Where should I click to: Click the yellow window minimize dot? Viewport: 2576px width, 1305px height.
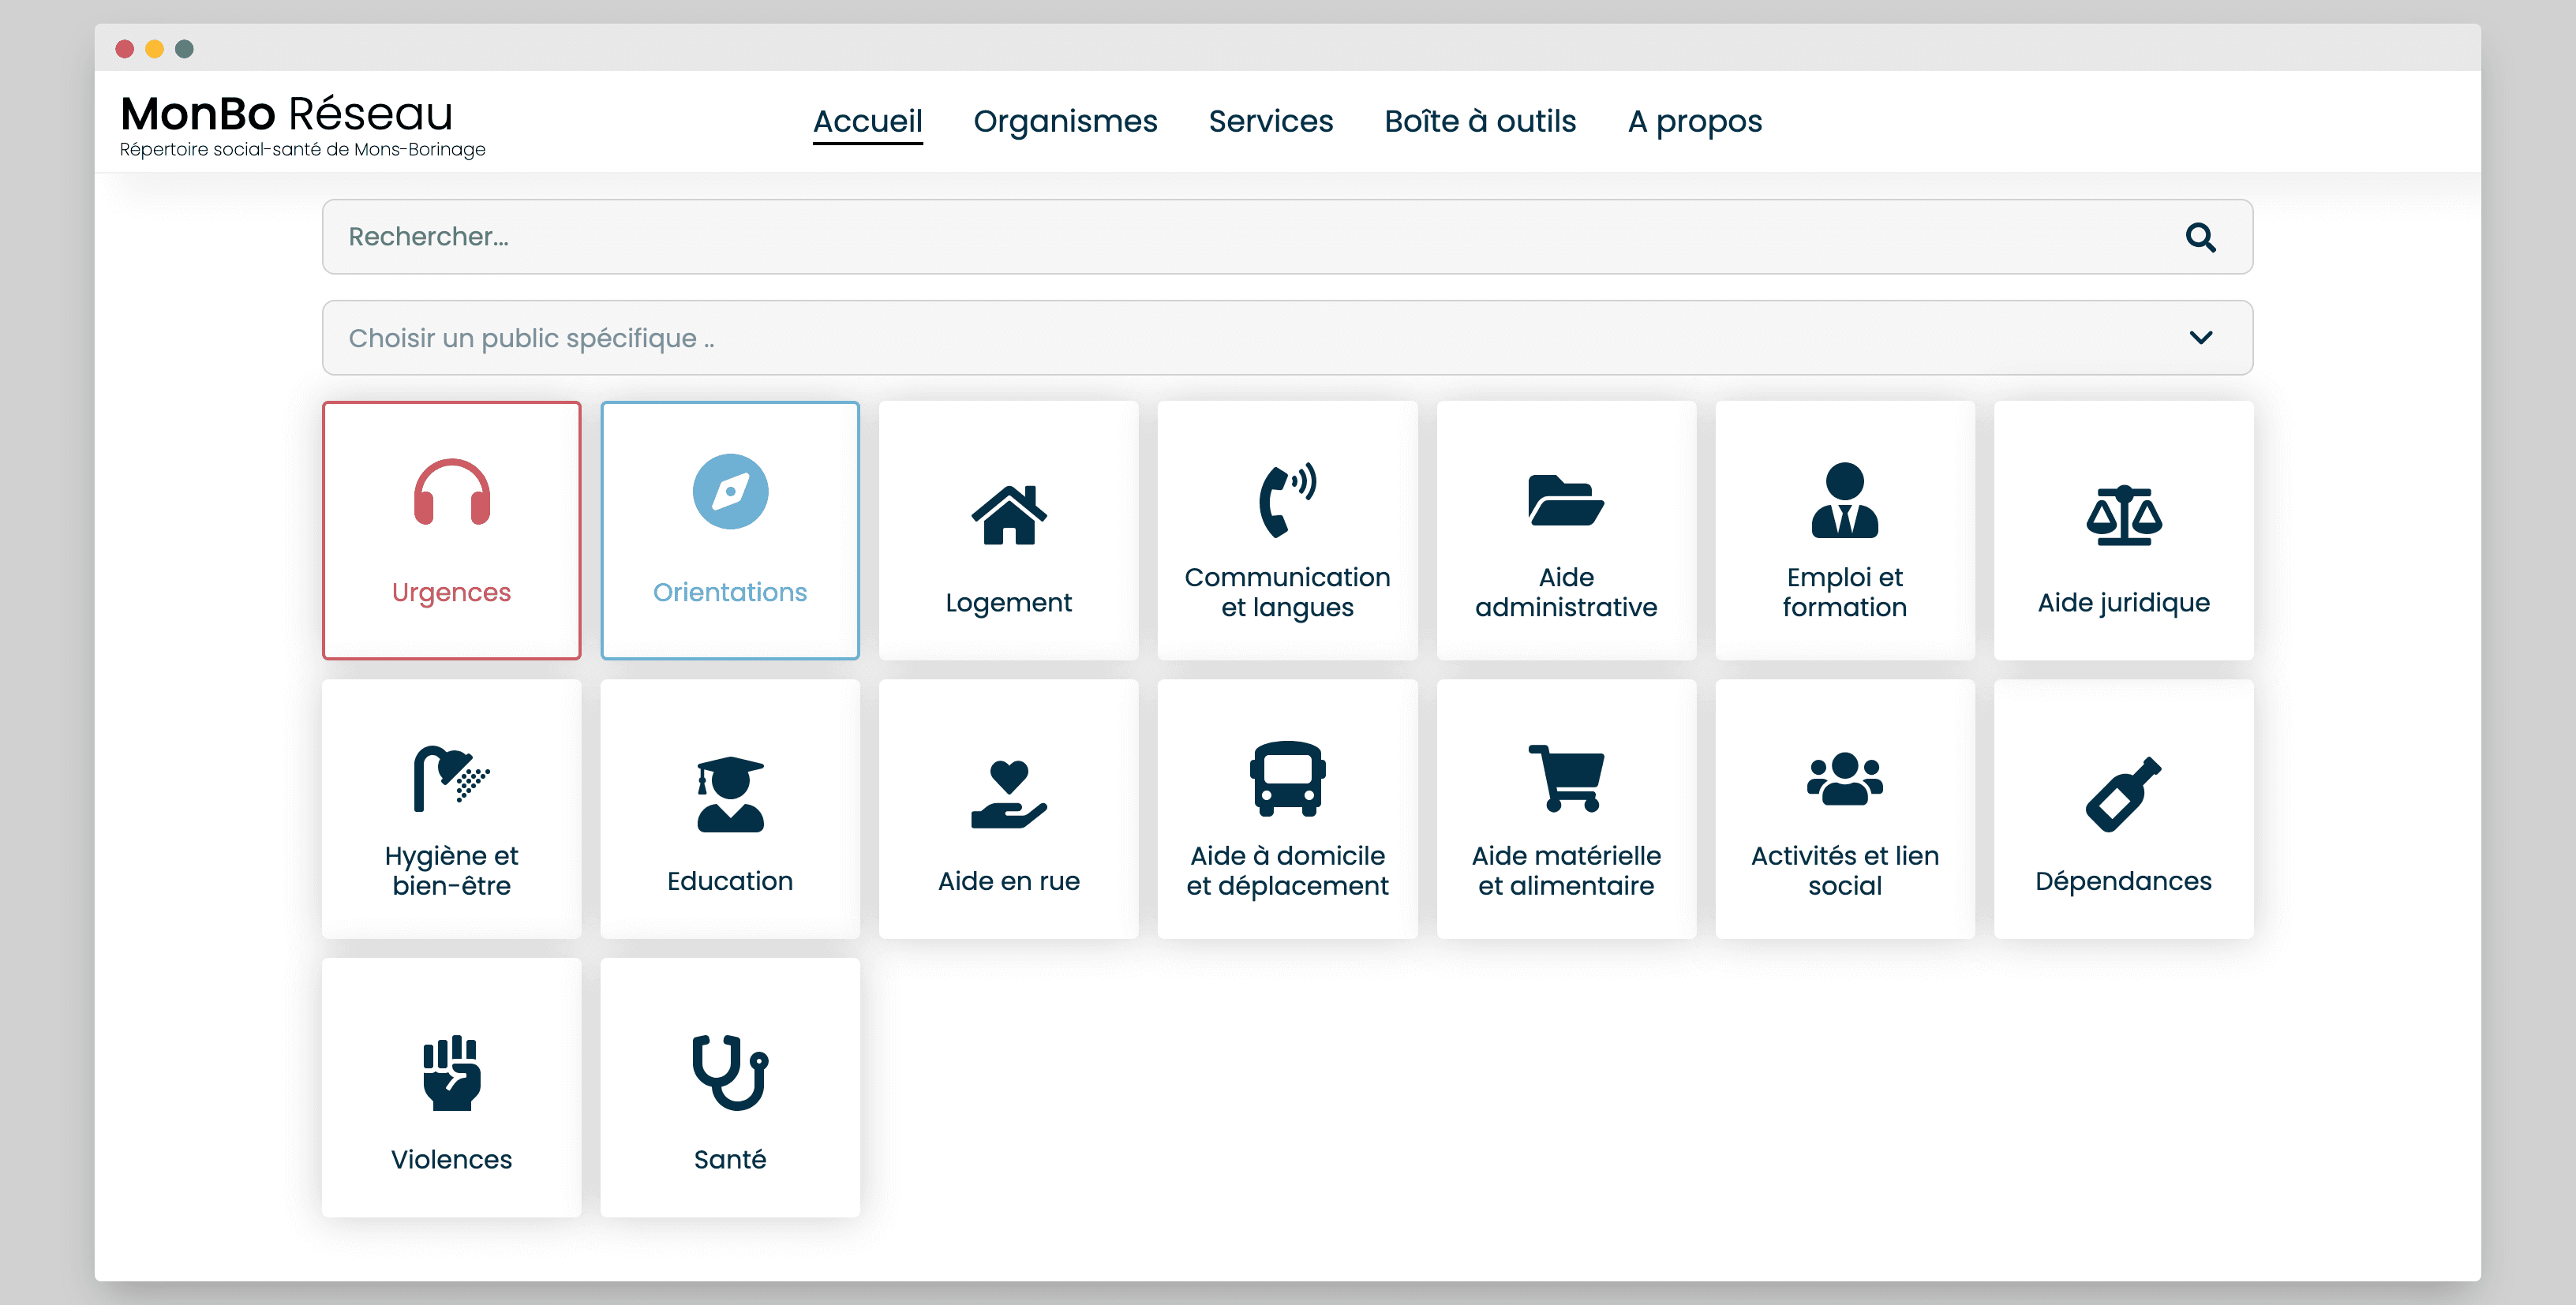click(155, 49)
